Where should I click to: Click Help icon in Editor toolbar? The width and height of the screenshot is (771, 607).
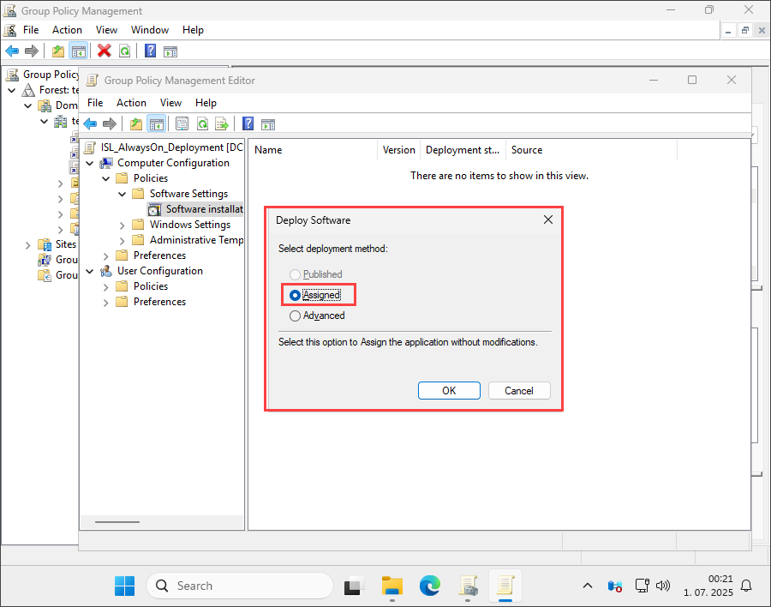tap(248, 123)
